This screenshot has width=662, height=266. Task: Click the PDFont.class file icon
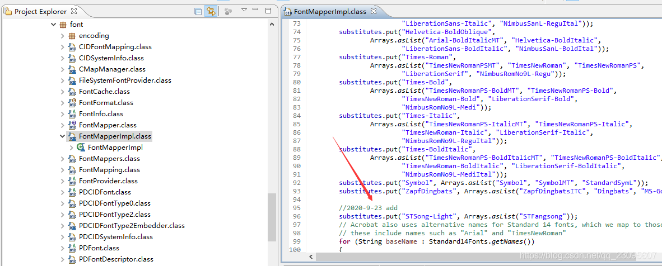72,248
